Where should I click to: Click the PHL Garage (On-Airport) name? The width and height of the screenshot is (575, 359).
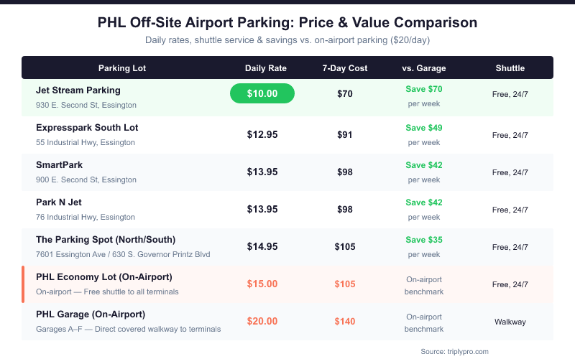pyautogui.click(x=91, y=314)
